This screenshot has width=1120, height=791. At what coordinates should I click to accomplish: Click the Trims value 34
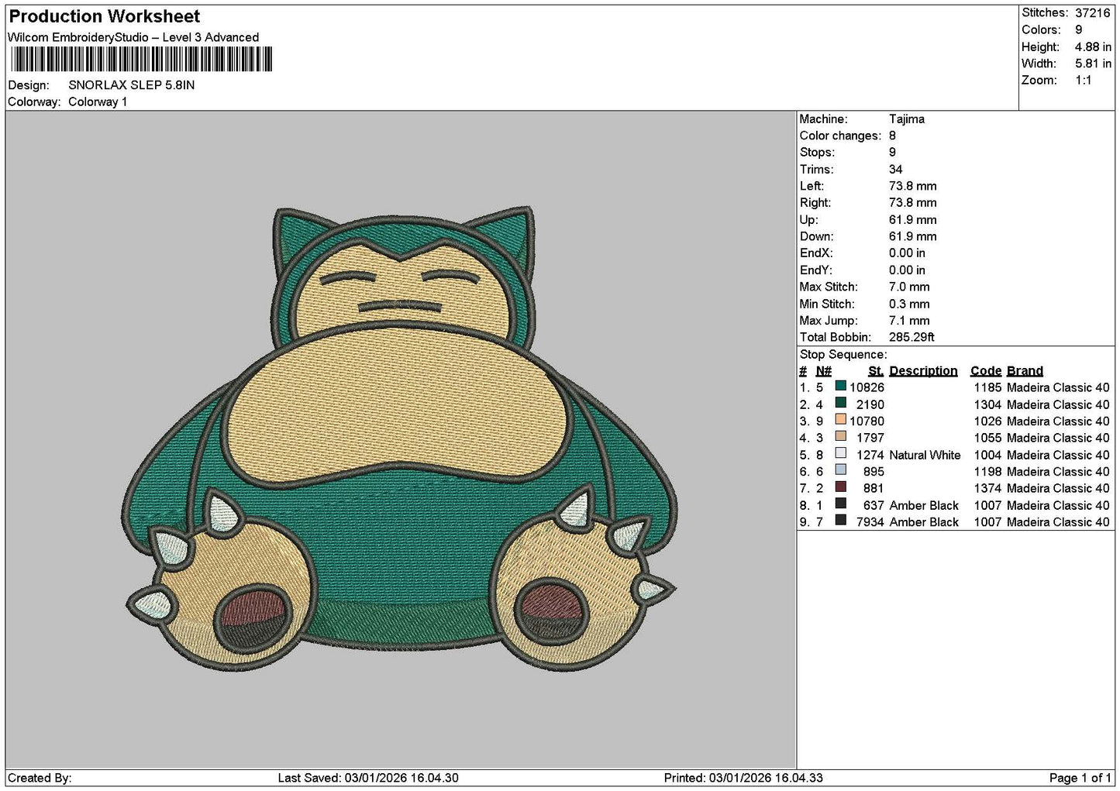pyautogui.click(x=896, y=170)
